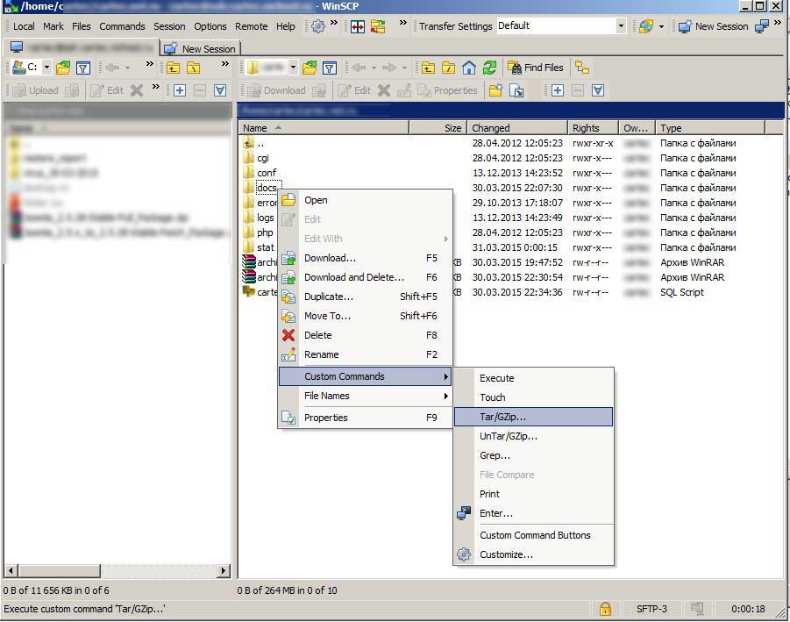Toggle Custom Command Buttons option

tap(534, 535)
